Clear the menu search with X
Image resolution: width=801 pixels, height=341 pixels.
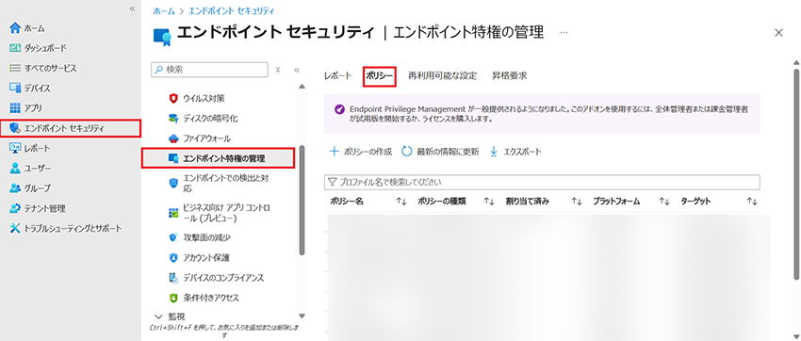pos(278,70)
